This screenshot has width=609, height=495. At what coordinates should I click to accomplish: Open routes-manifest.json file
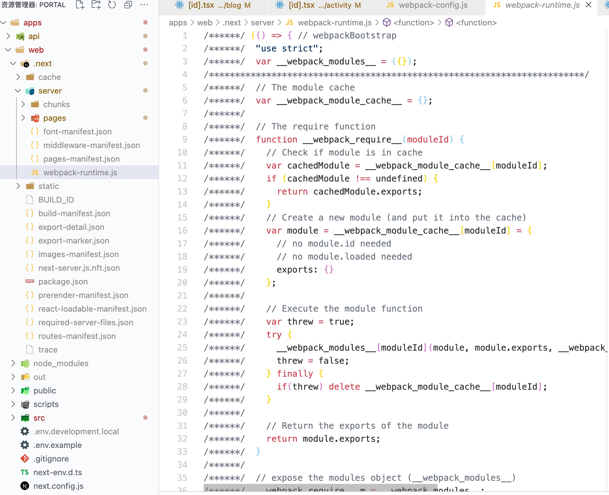point(79,336)
